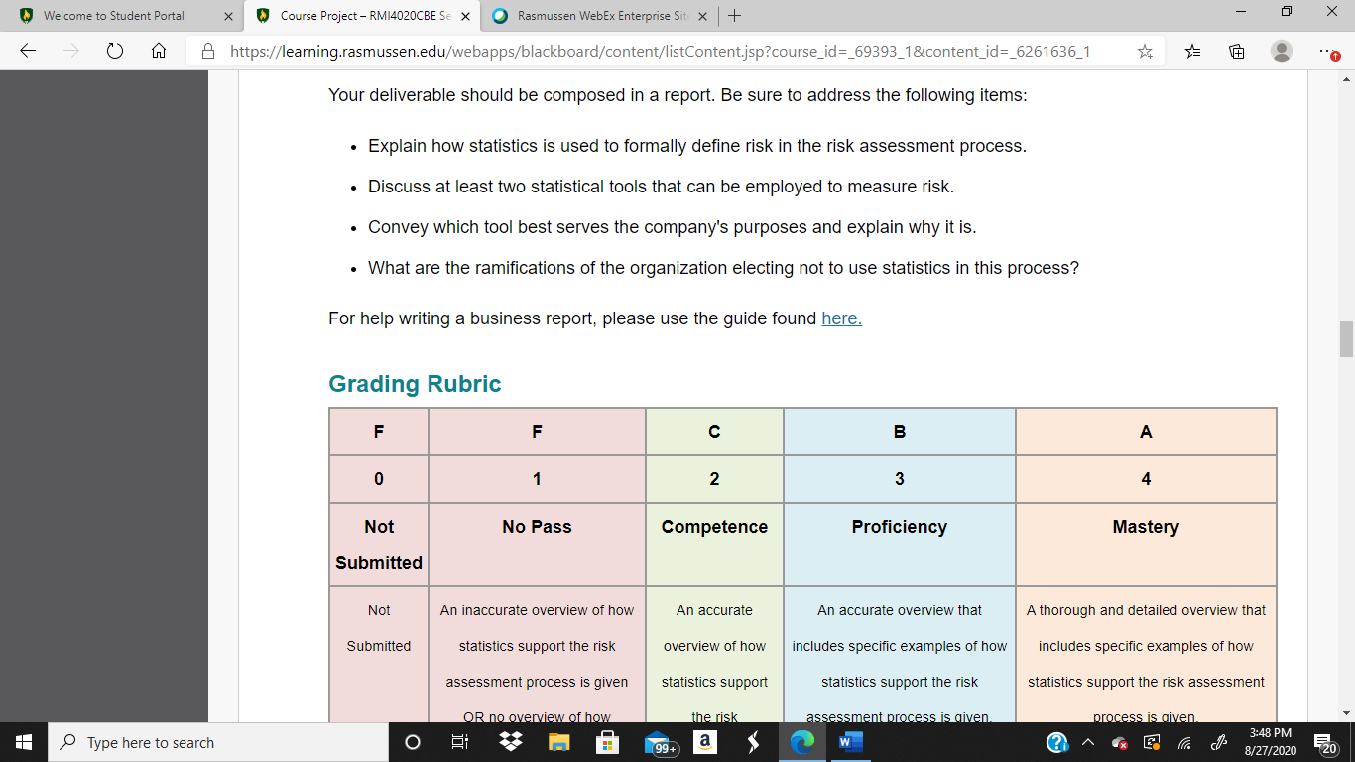1355x762 pixels.
Task: Click the Windows search box
Action: point(218,742)
